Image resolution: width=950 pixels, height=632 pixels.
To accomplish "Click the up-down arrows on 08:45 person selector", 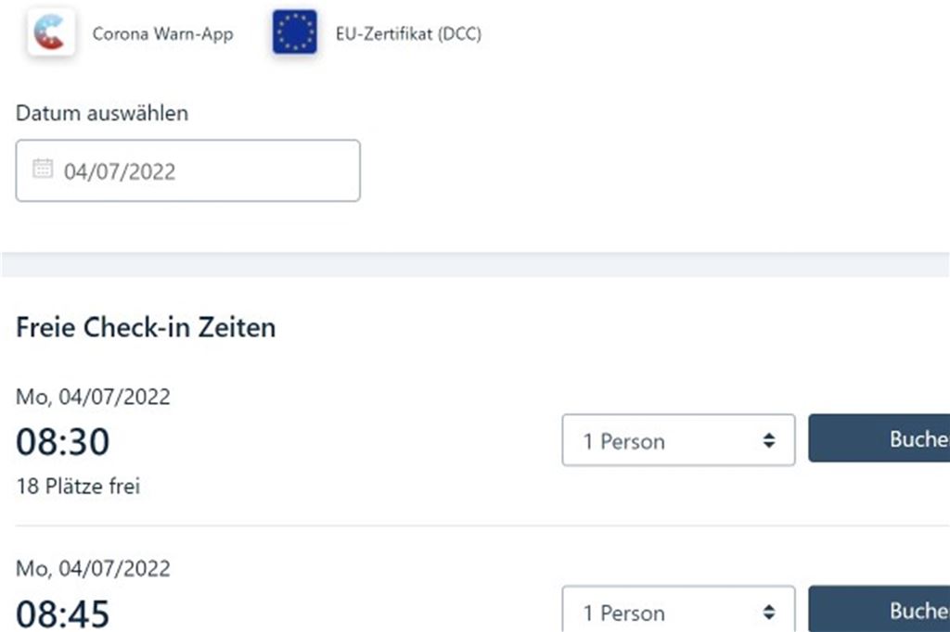I will coord(769,612).
